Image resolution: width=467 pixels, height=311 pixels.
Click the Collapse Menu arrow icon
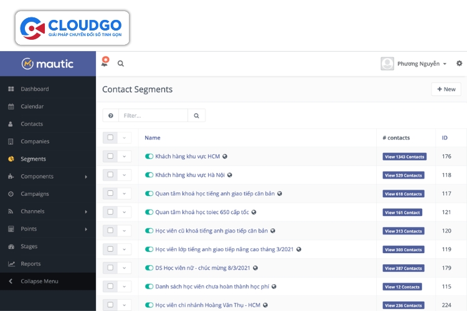(x=11, y=281)
